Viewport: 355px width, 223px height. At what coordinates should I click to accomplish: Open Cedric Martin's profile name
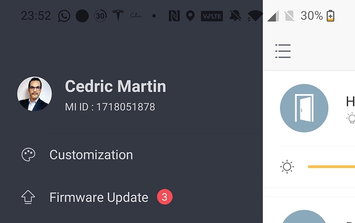115,86
